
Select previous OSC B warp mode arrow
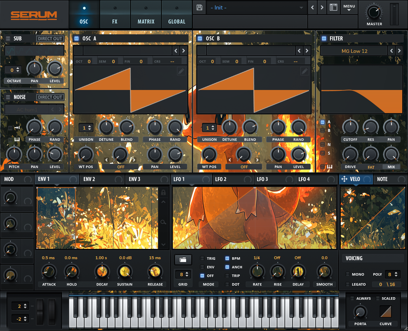(x=230, y=160)
